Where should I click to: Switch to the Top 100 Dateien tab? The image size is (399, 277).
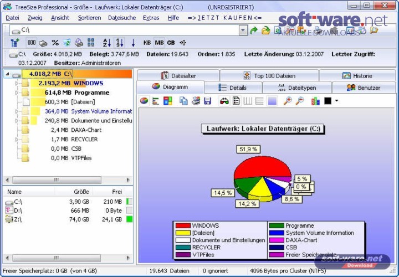pos(269,75)
